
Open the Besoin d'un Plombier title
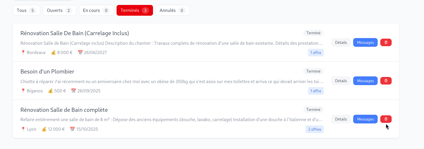[x=47, y=71]
